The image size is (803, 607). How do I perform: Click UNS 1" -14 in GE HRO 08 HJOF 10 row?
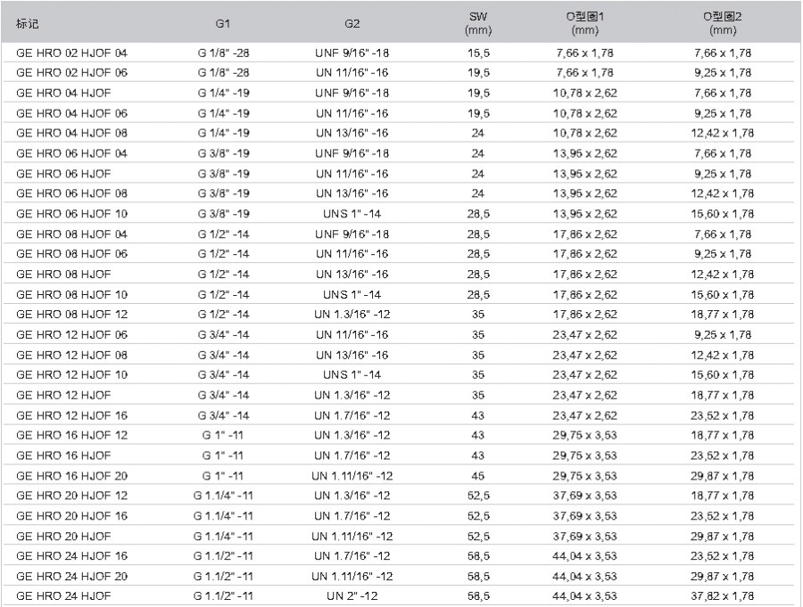tap(352, 295)
